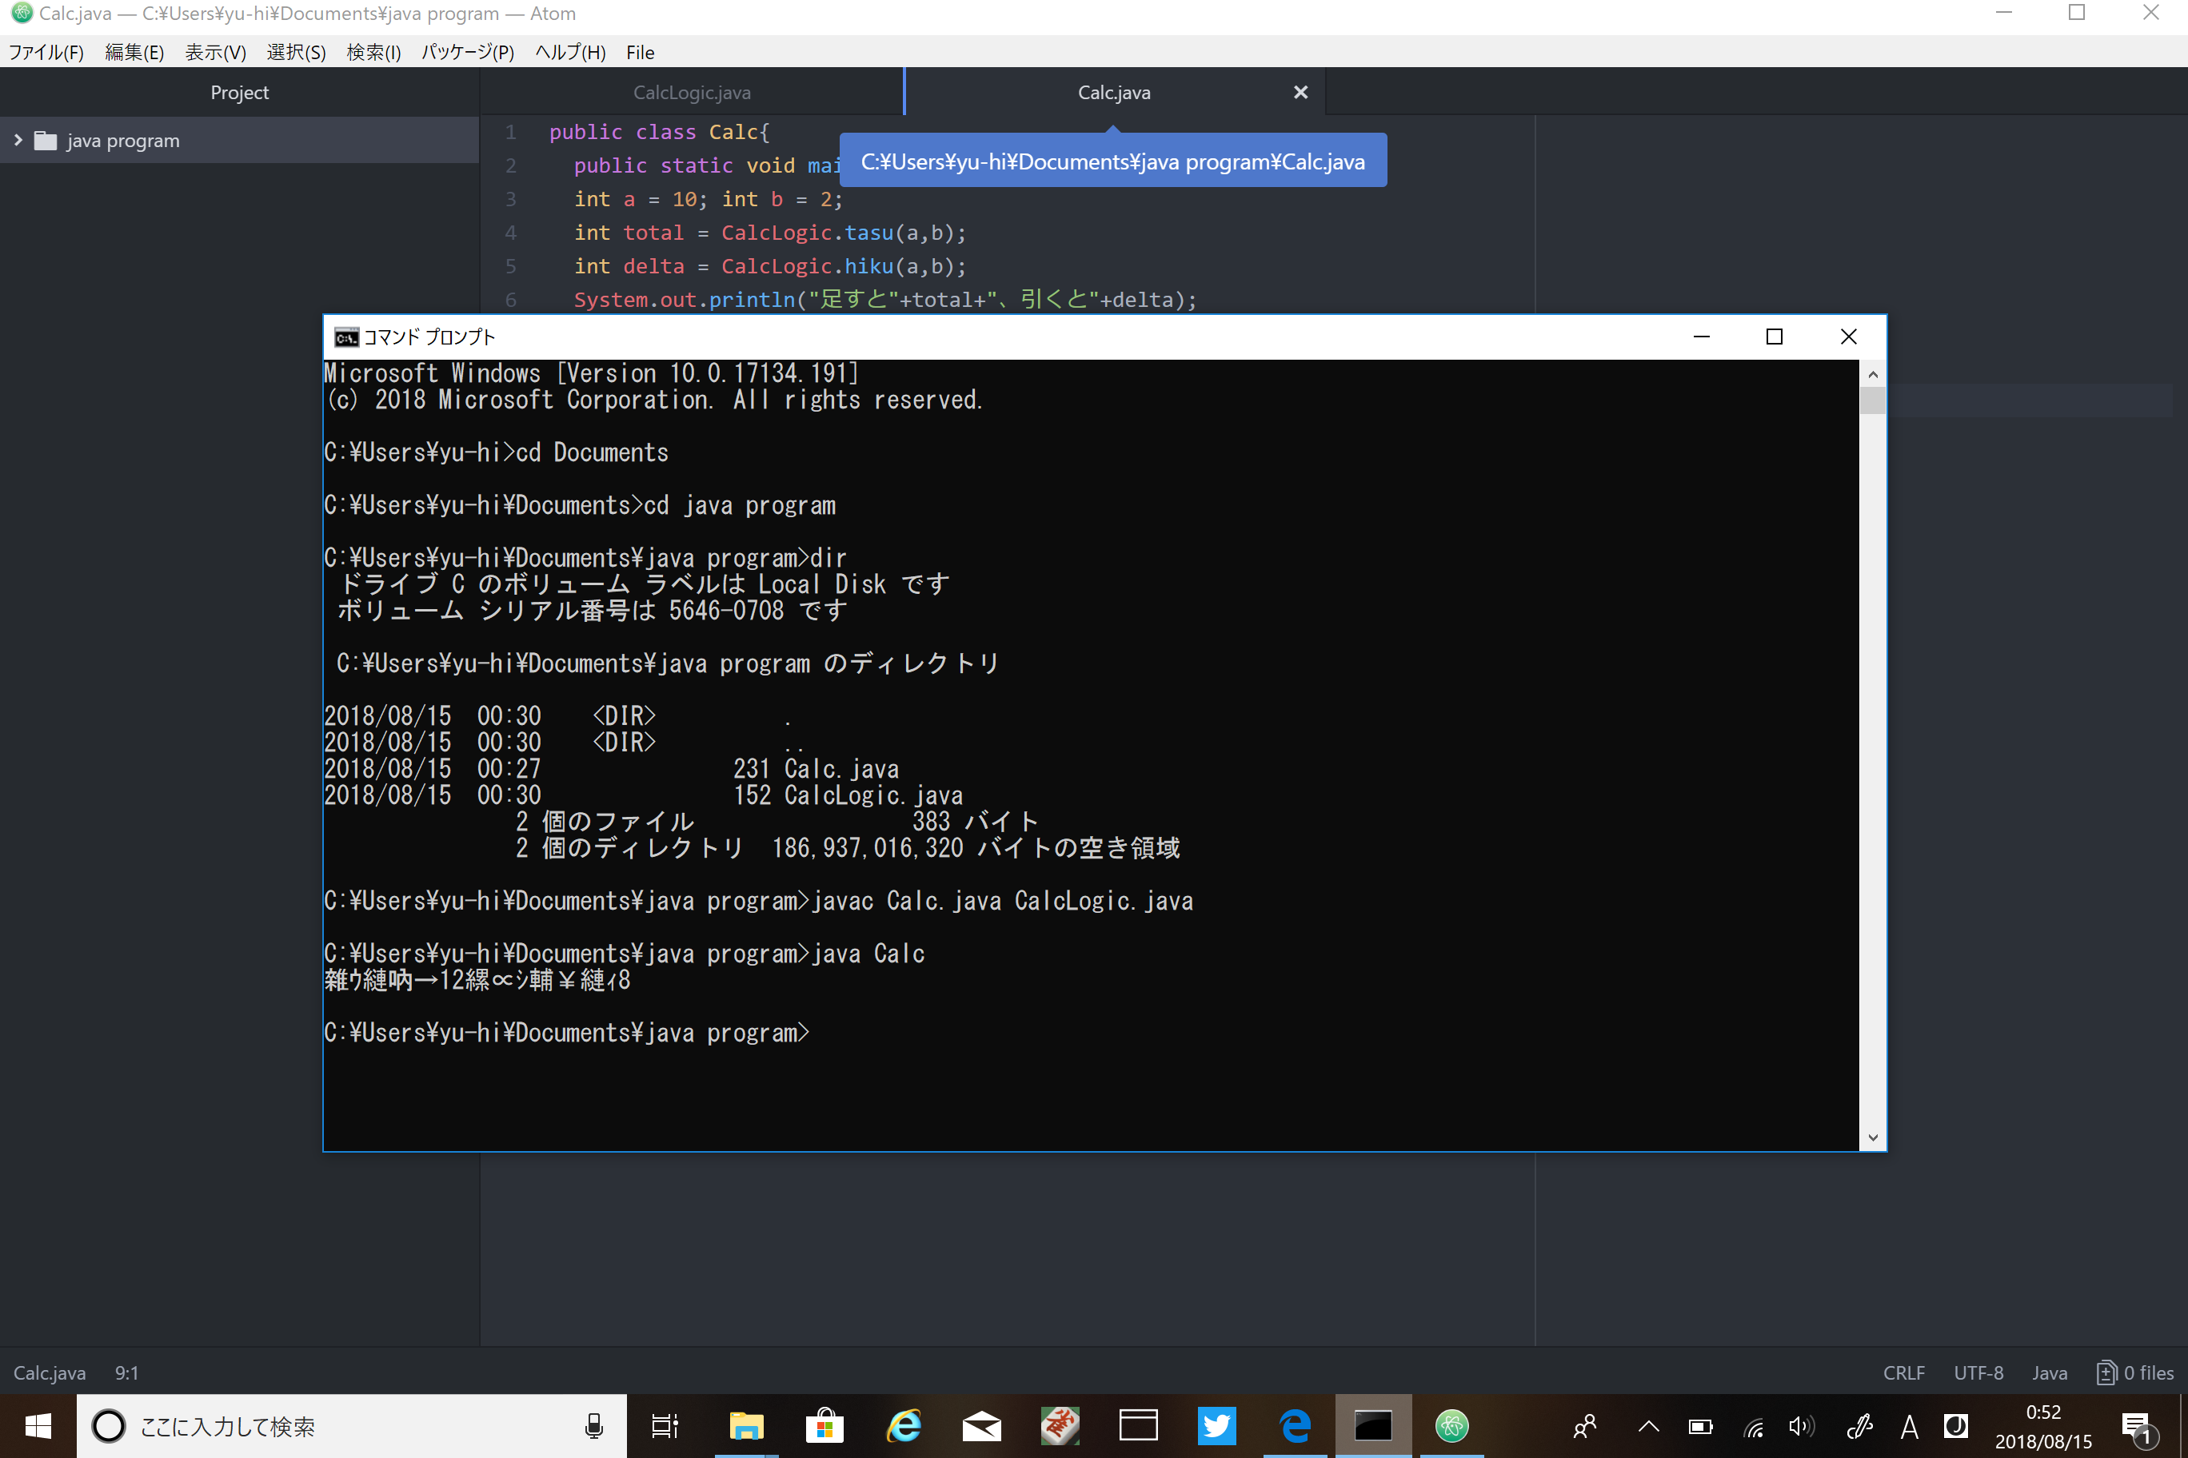
Task: Open the 編集(E) menu
Action: [134, 52]
